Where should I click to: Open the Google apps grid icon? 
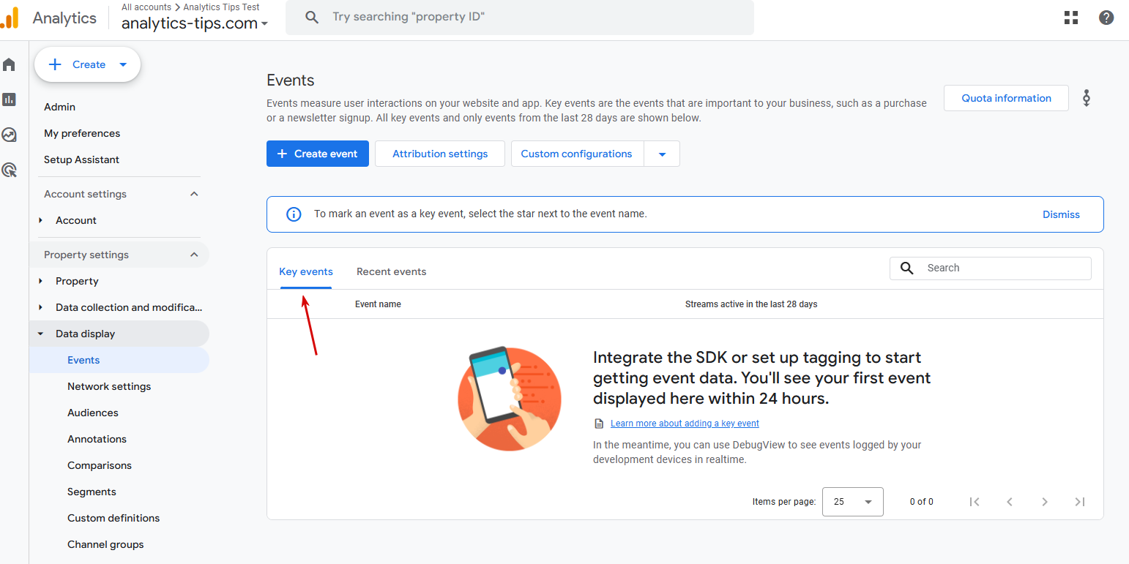[1071, 18]
